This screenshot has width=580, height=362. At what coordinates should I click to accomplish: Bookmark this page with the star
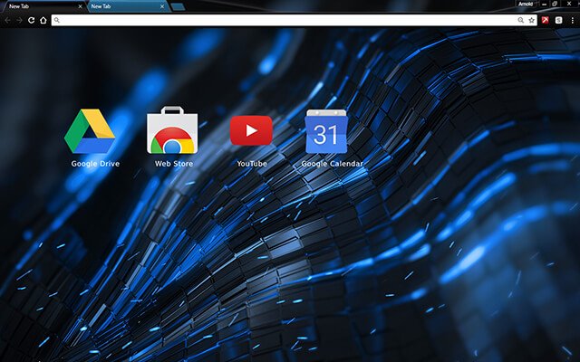(x=532, y=20)
